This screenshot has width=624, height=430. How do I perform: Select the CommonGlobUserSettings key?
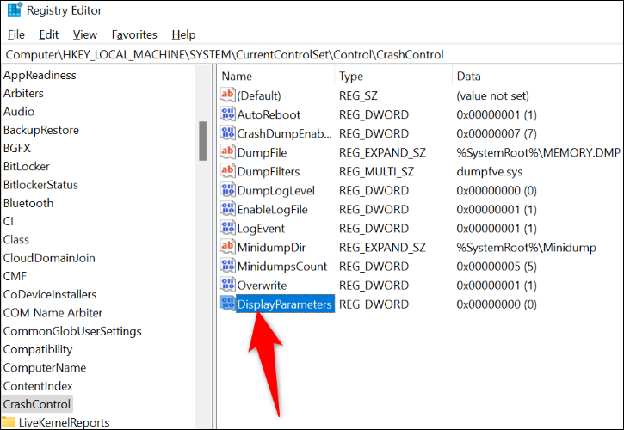72,331
